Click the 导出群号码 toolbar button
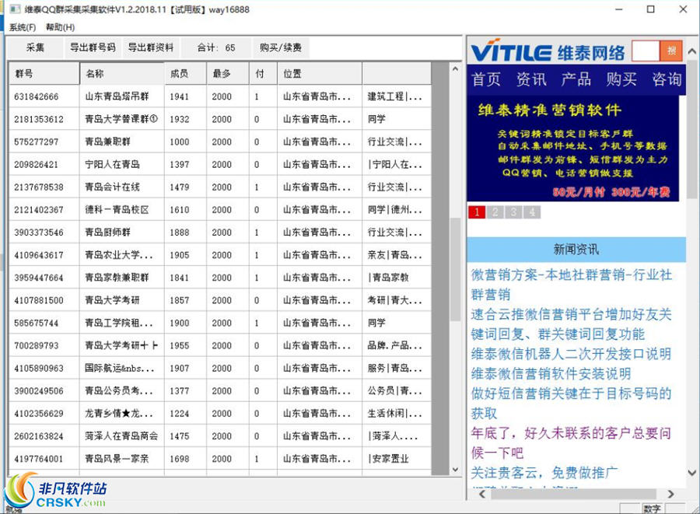This screenshot has height=514, width=700. [x=93, y=47]
